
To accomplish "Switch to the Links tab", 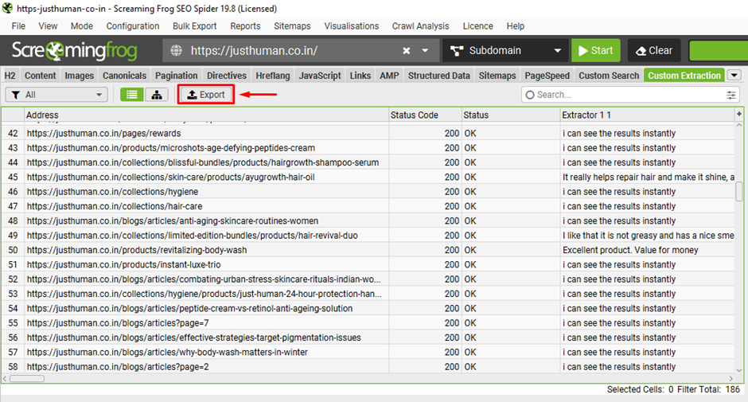I will click(360, 76).
